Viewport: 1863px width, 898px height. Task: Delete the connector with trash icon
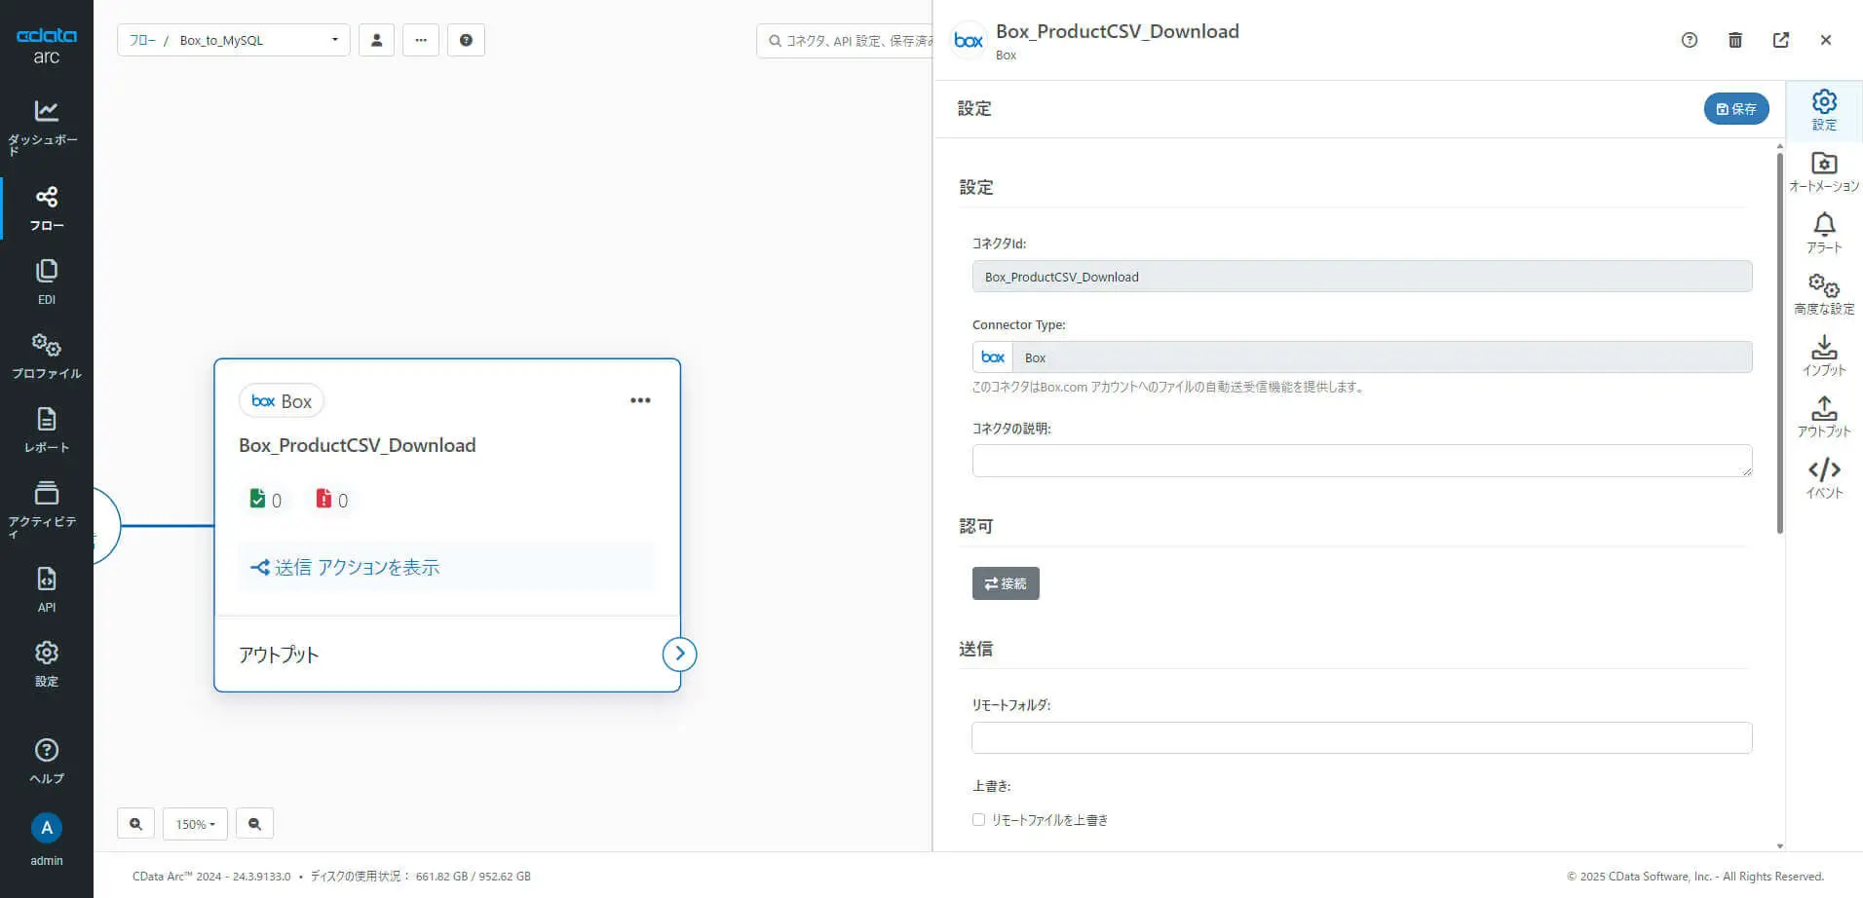[1735, 40]
